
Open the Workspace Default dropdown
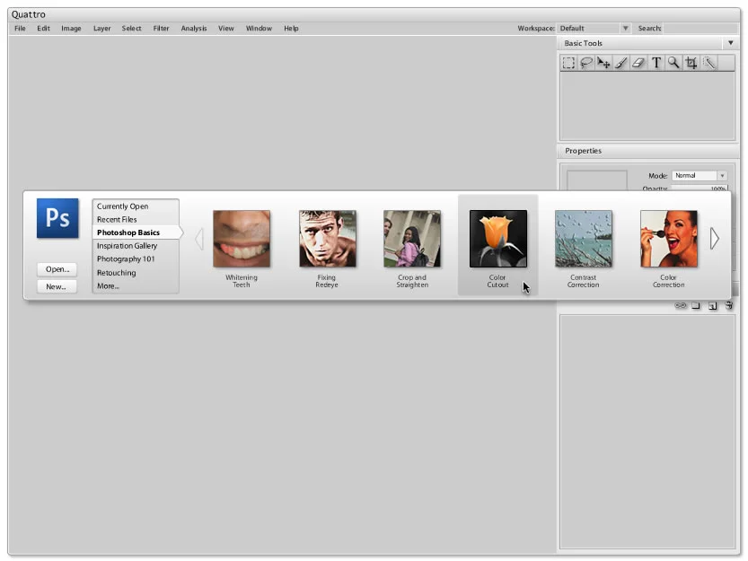(594, 29)
